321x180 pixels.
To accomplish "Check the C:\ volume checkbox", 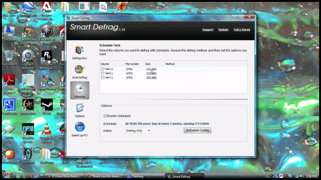I will pos(103,69).
